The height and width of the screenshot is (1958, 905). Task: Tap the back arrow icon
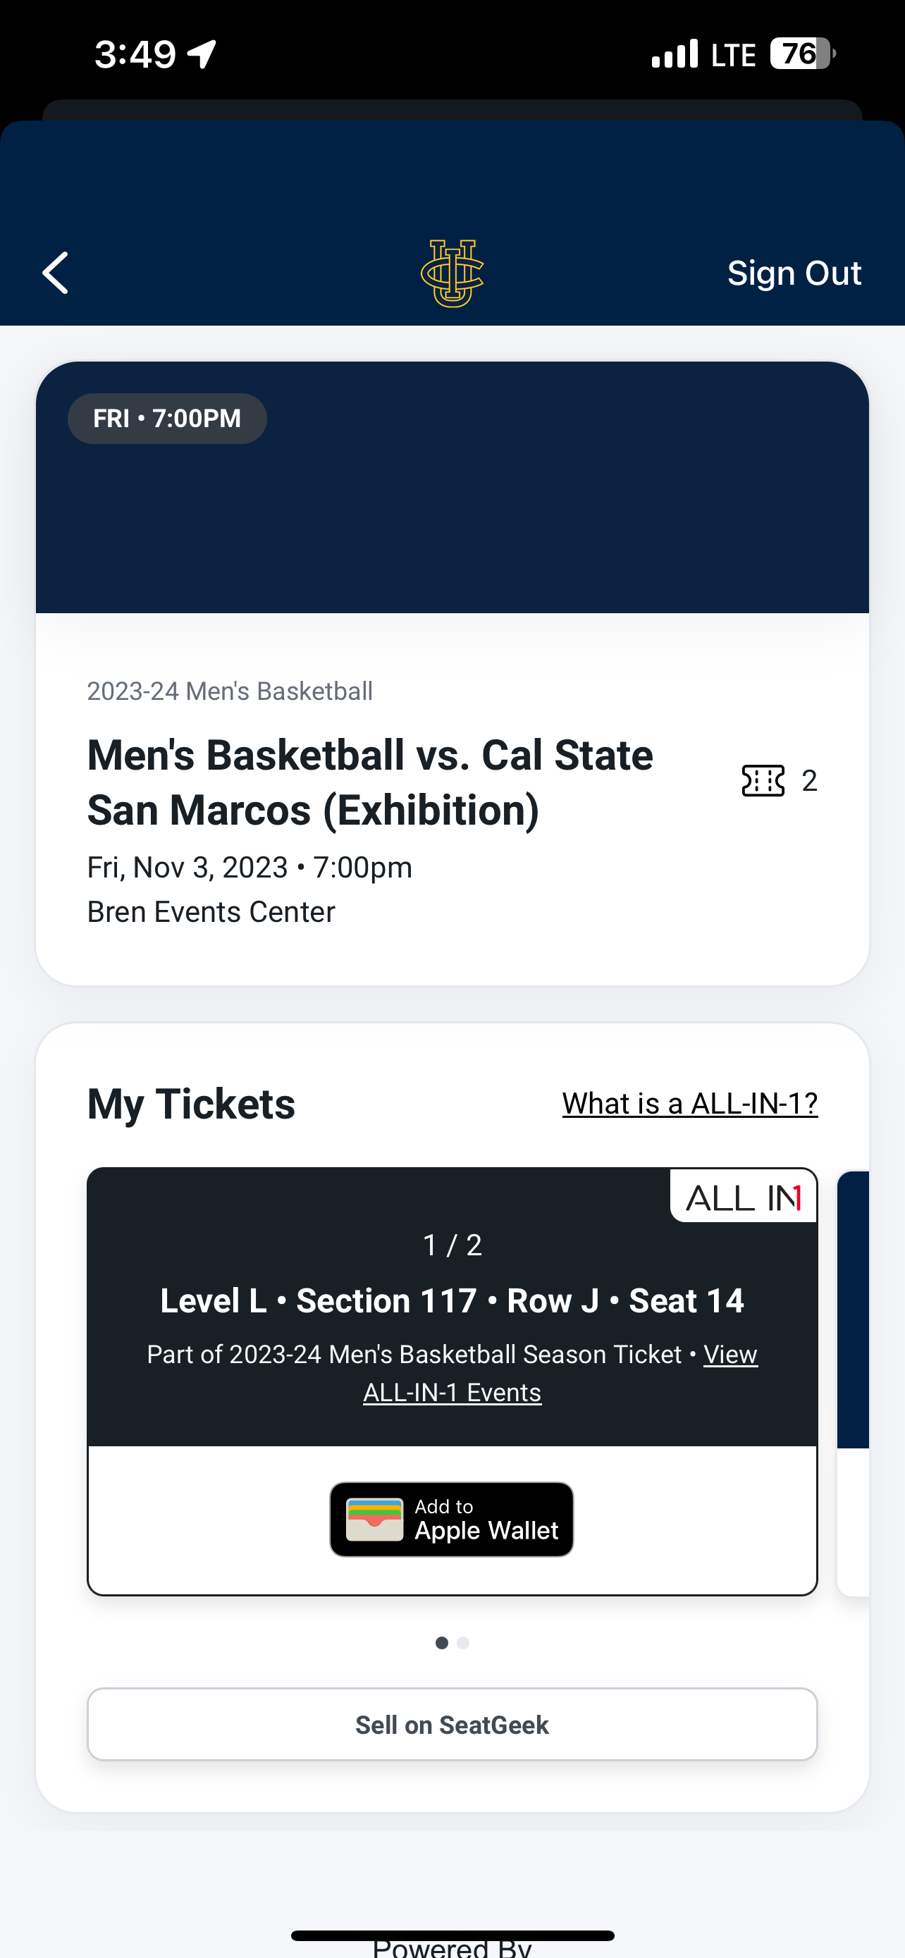point(56,273)
